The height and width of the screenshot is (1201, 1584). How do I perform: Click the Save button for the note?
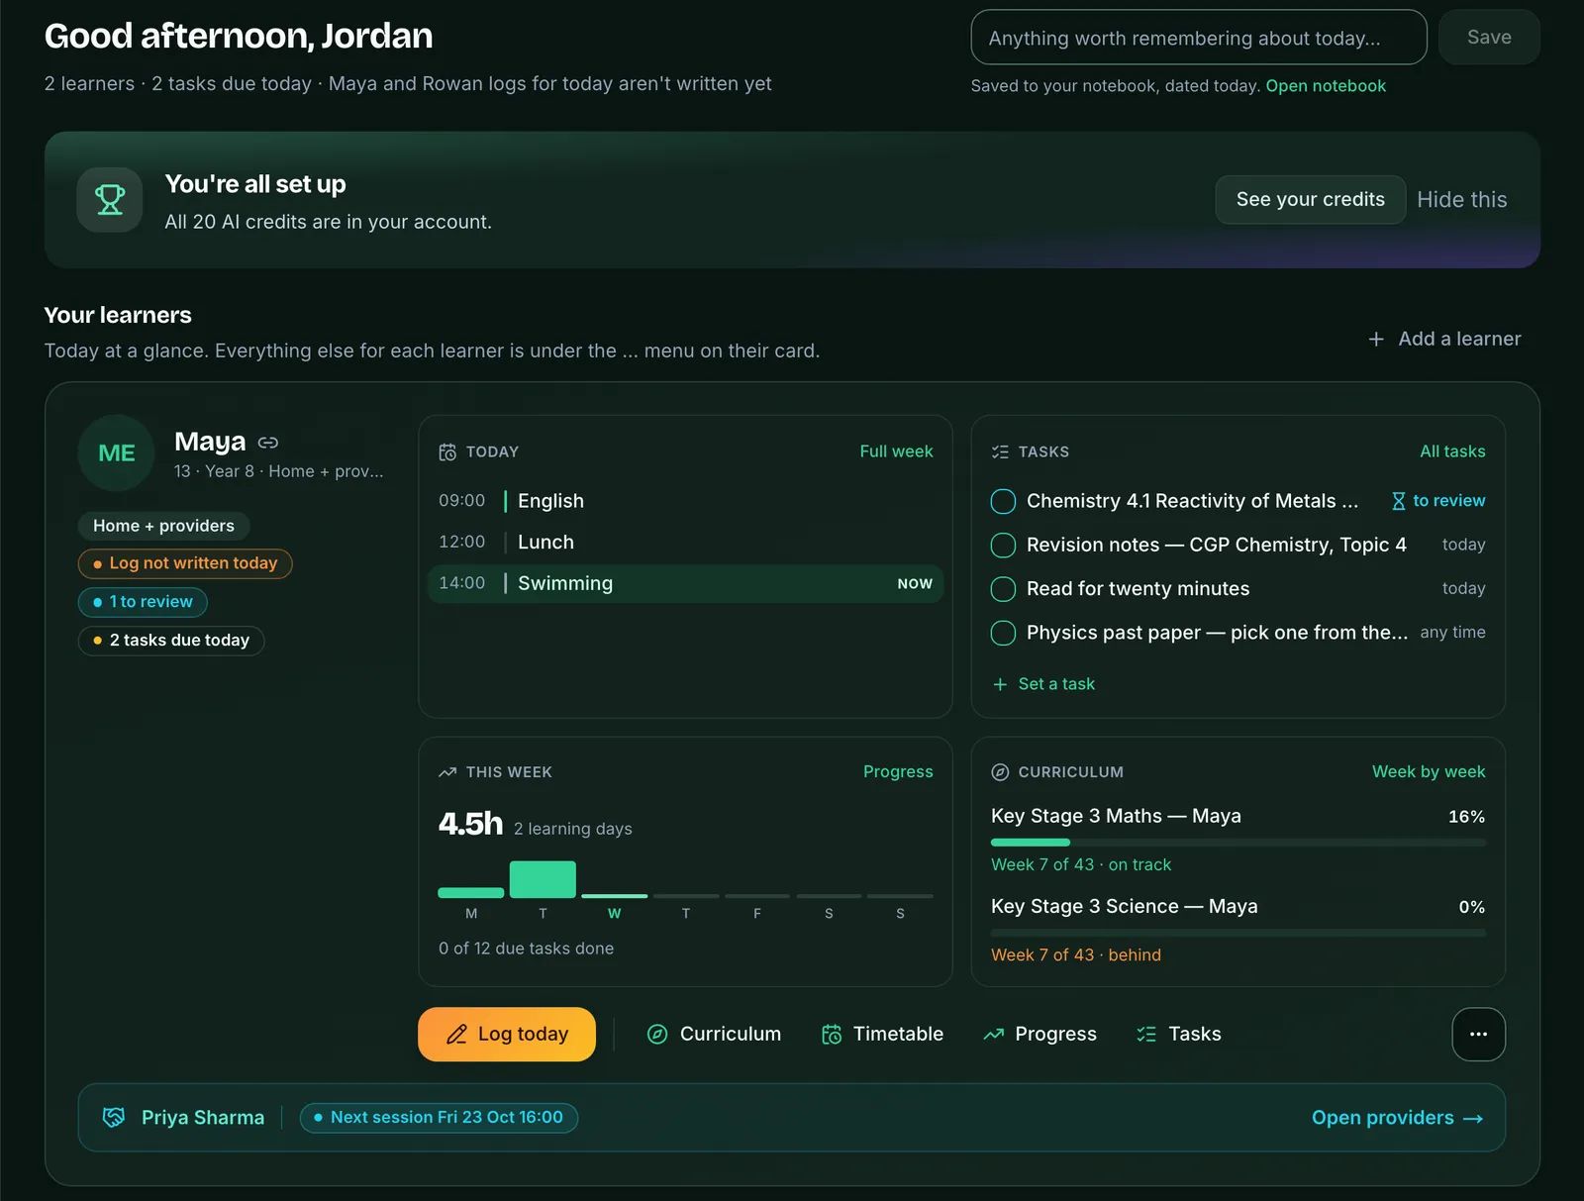click(1489, 38)
